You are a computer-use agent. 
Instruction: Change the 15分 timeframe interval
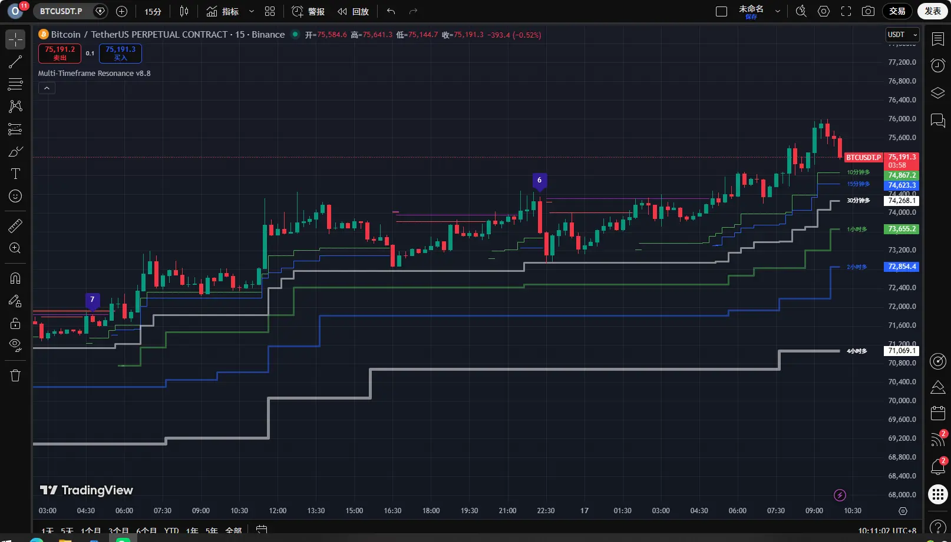coord(153,11)
